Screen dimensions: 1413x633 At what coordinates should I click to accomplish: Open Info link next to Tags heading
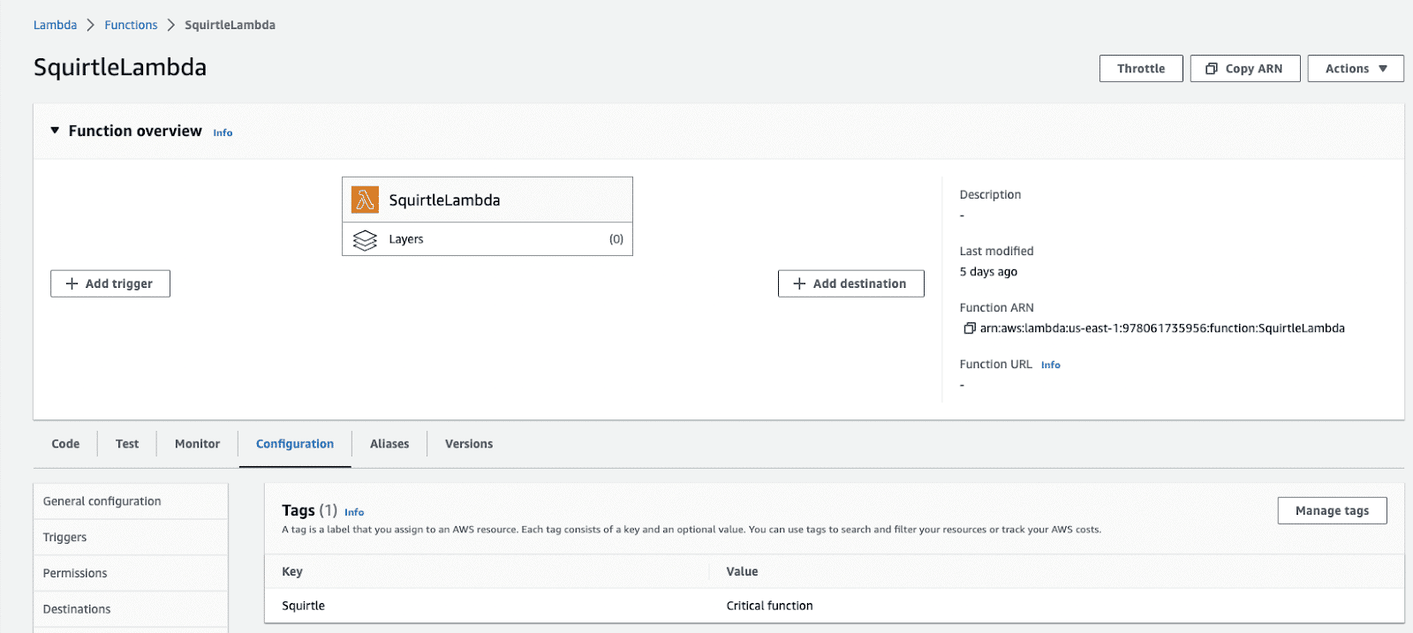[354, 512]
